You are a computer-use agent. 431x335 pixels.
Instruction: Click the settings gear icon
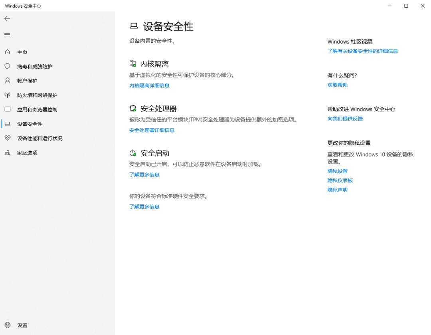(x=8, y=325)
